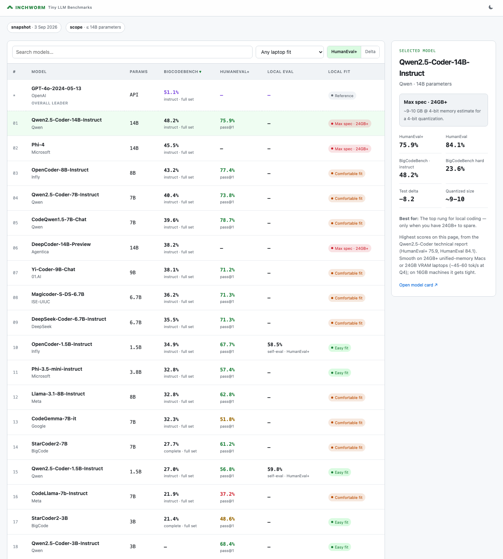
Task: Click Phi-4 Max spec 24GB+ badge
Action: click(350, 149)
